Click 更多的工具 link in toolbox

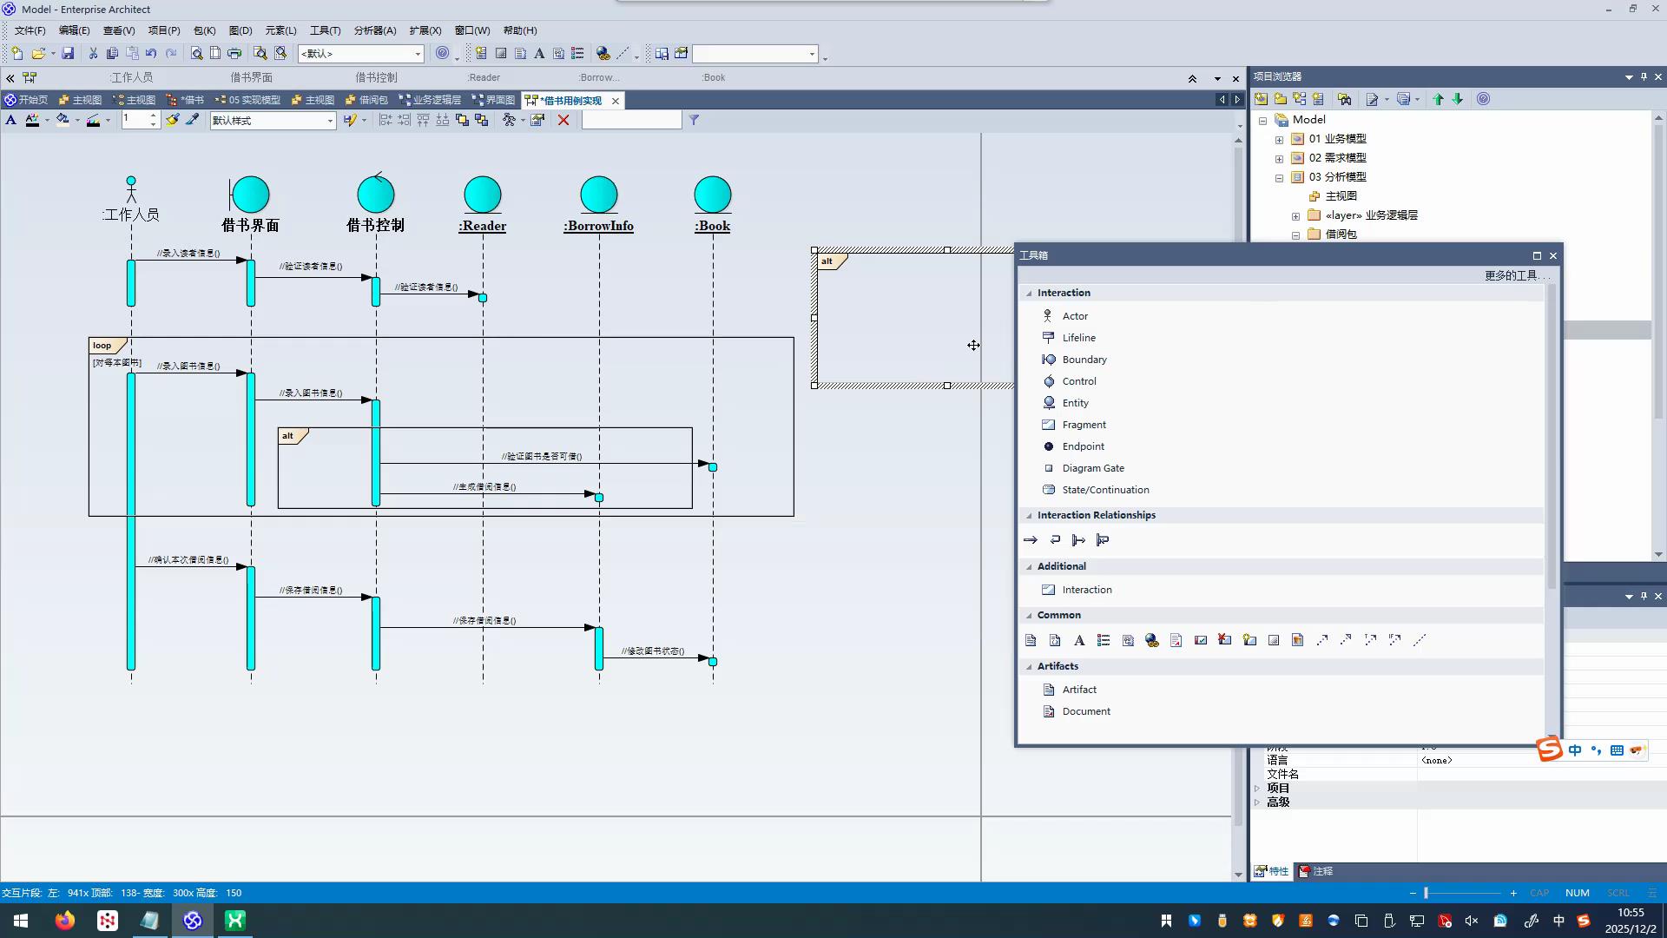pos(1514,275)
